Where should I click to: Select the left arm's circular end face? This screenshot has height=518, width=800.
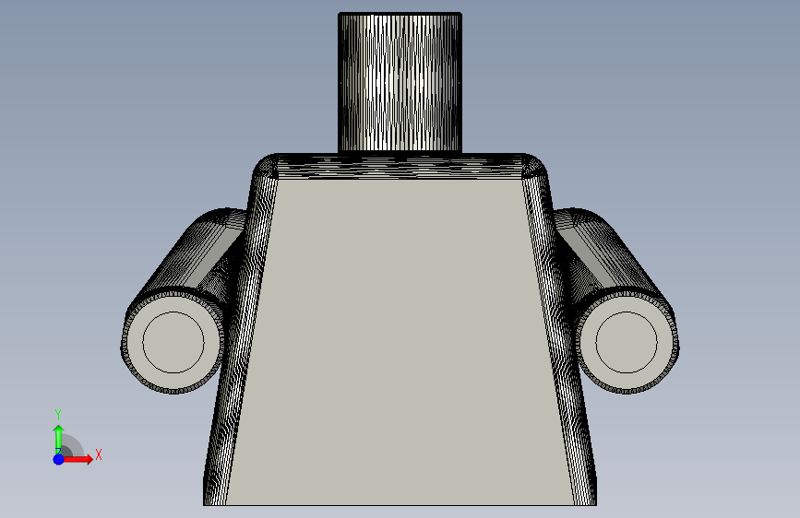pos(173,342)
